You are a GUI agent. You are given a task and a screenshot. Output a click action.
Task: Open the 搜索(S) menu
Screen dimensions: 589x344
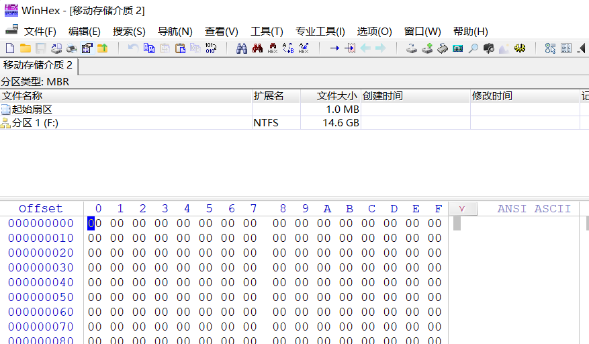pos(129,31)
